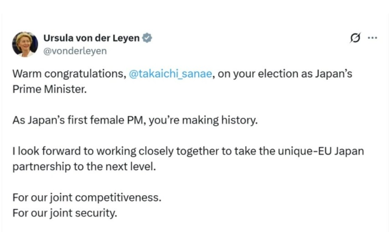Click the Grok explain-post icon
The image size is (389, 232).
click(x=355, y=39)
